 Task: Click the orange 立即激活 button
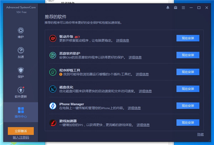point(21,131)
